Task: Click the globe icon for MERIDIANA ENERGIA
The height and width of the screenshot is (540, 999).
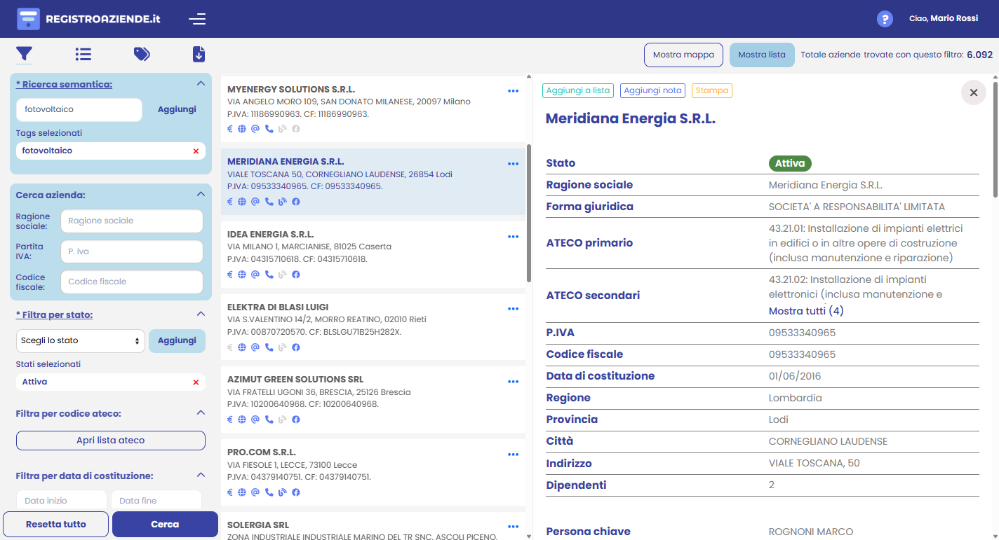Action: [242, 202]
